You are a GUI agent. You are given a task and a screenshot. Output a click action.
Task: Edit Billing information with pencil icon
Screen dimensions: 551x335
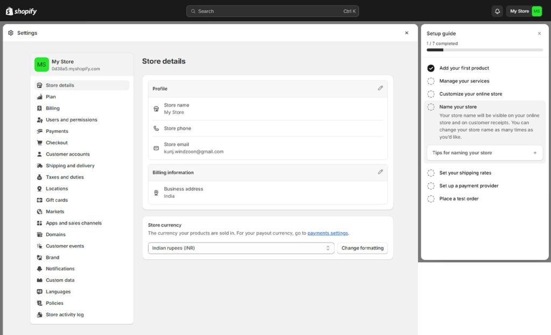pos(380,172)
